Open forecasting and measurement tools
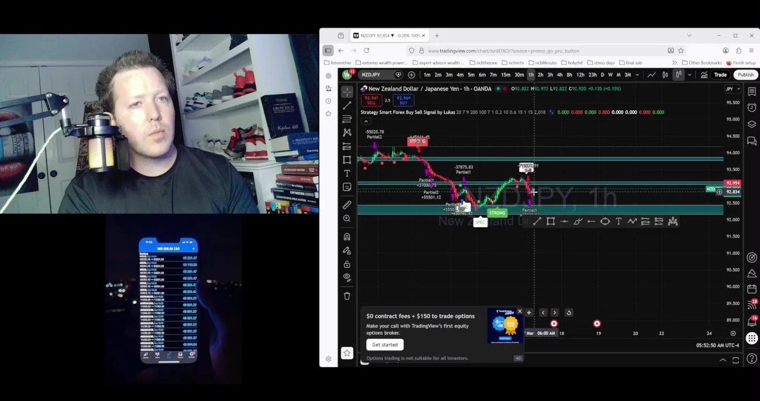The image size is (760, 401). (347, 146)
